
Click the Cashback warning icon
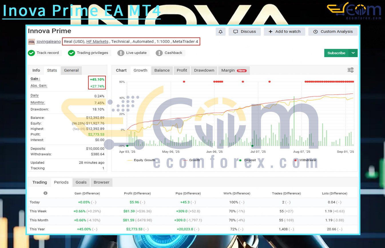pyautogui.click(x=159, y=53)
